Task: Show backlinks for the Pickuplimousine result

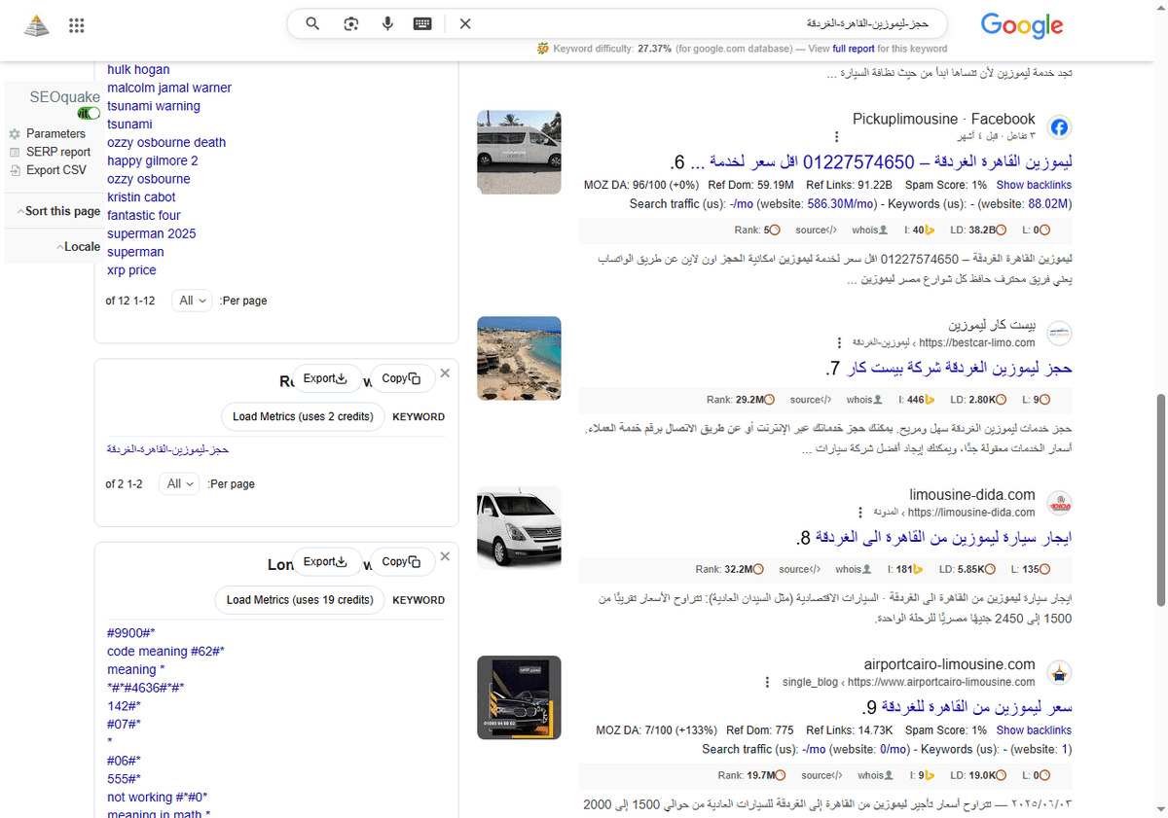Action: (x=1034, y=185)
